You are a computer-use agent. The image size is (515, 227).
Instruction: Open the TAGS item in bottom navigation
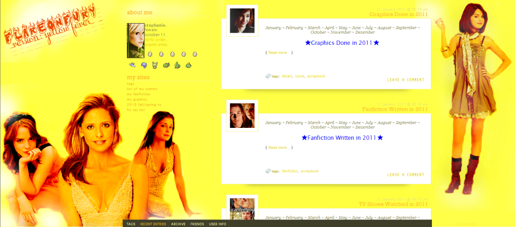click(x=131, y=224)
